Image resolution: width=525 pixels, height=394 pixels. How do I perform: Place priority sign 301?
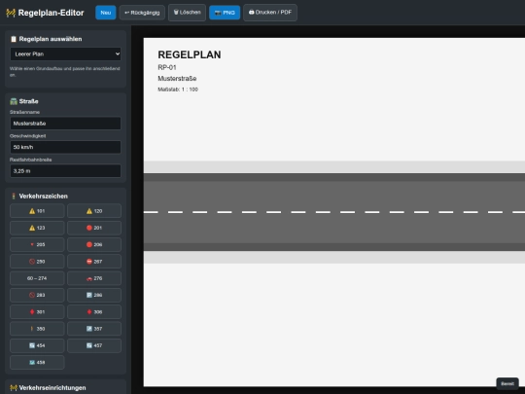(x=37, y=312)
